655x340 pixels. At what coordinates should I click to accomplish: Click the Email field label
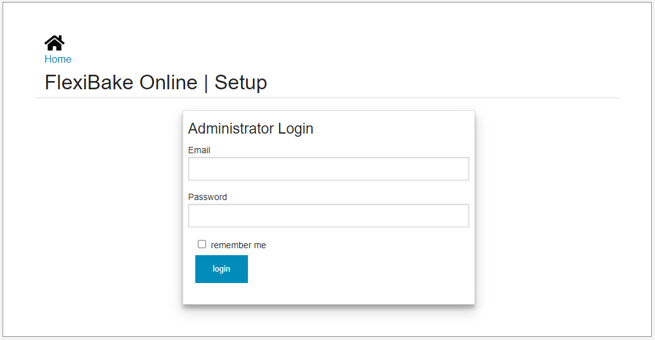199,150
